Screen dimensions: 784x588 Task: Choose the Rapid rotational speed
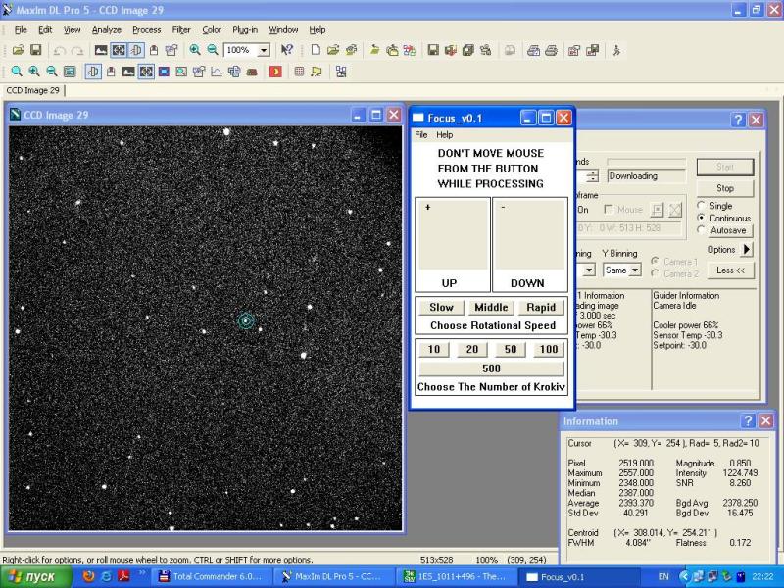point(541,307)
